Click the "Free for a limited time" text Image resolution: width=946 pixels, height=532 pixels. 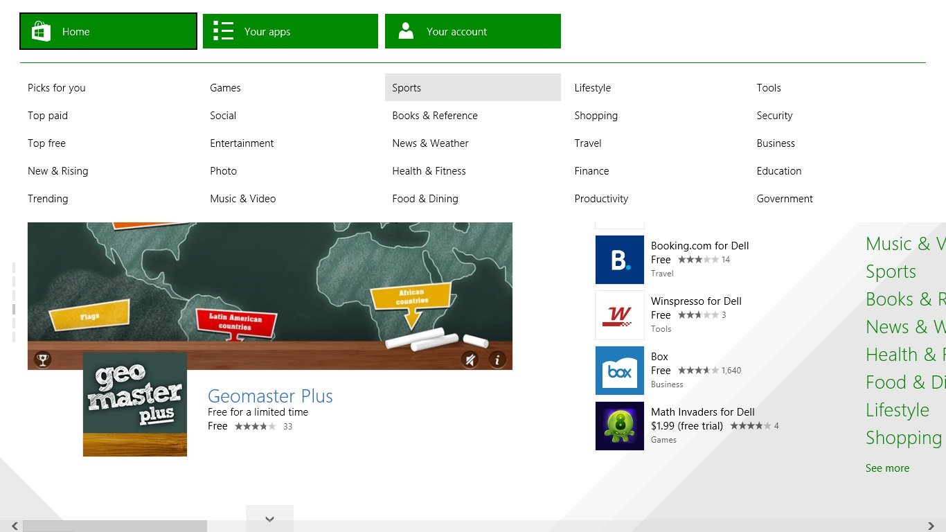click(258, 412)
